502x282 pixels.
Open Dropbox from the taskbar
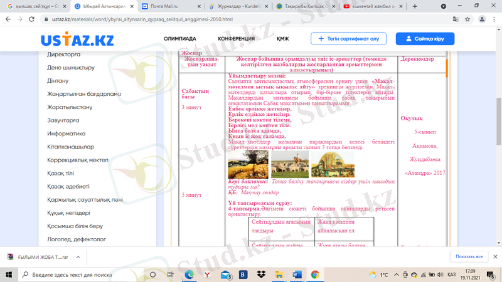click(261, 274)
